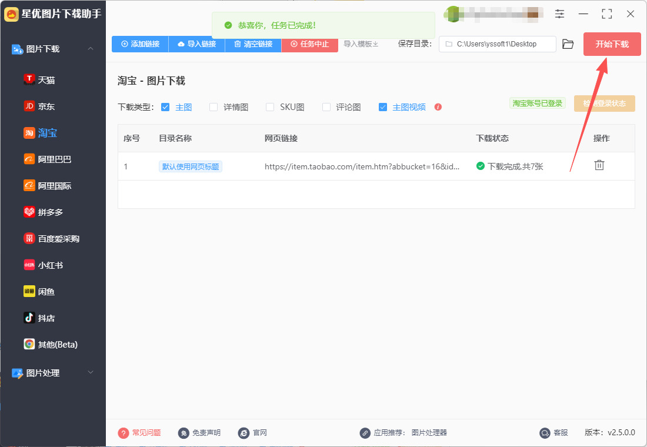This screenshot has height=447, width=647.
Task: Click the 免责声明 icon
Action: [183, 432]
